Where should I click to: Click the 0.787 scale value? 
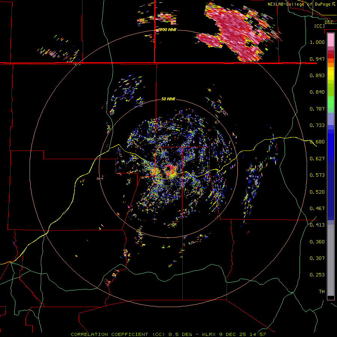tap(317, 109)
